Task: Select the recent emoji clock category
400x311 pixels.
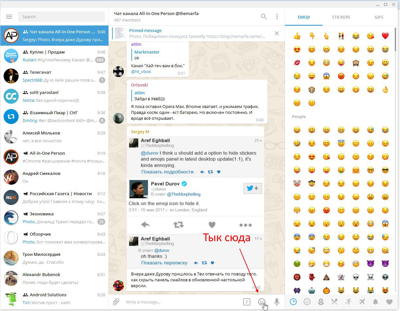Action: [293, 302]
